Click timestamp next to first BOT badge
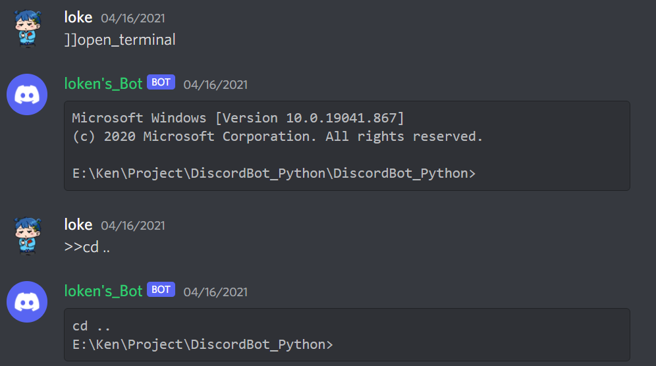The image size is (656, 366). [215, 85]
